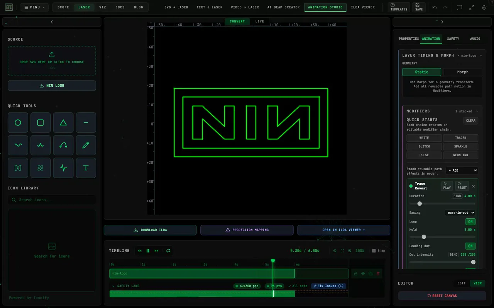
Task: Select the circle quick tool
Action: 18,123
